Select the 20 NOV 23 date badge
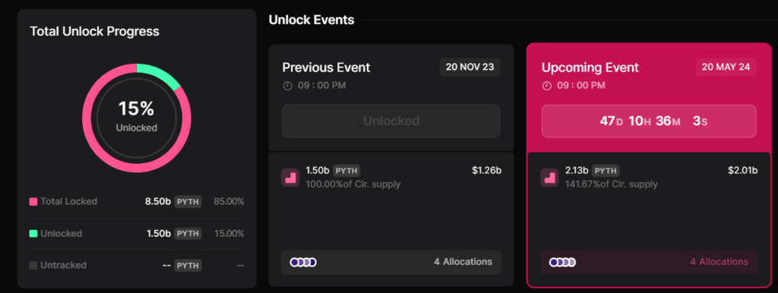778x293 pixels. click(470, 67)
